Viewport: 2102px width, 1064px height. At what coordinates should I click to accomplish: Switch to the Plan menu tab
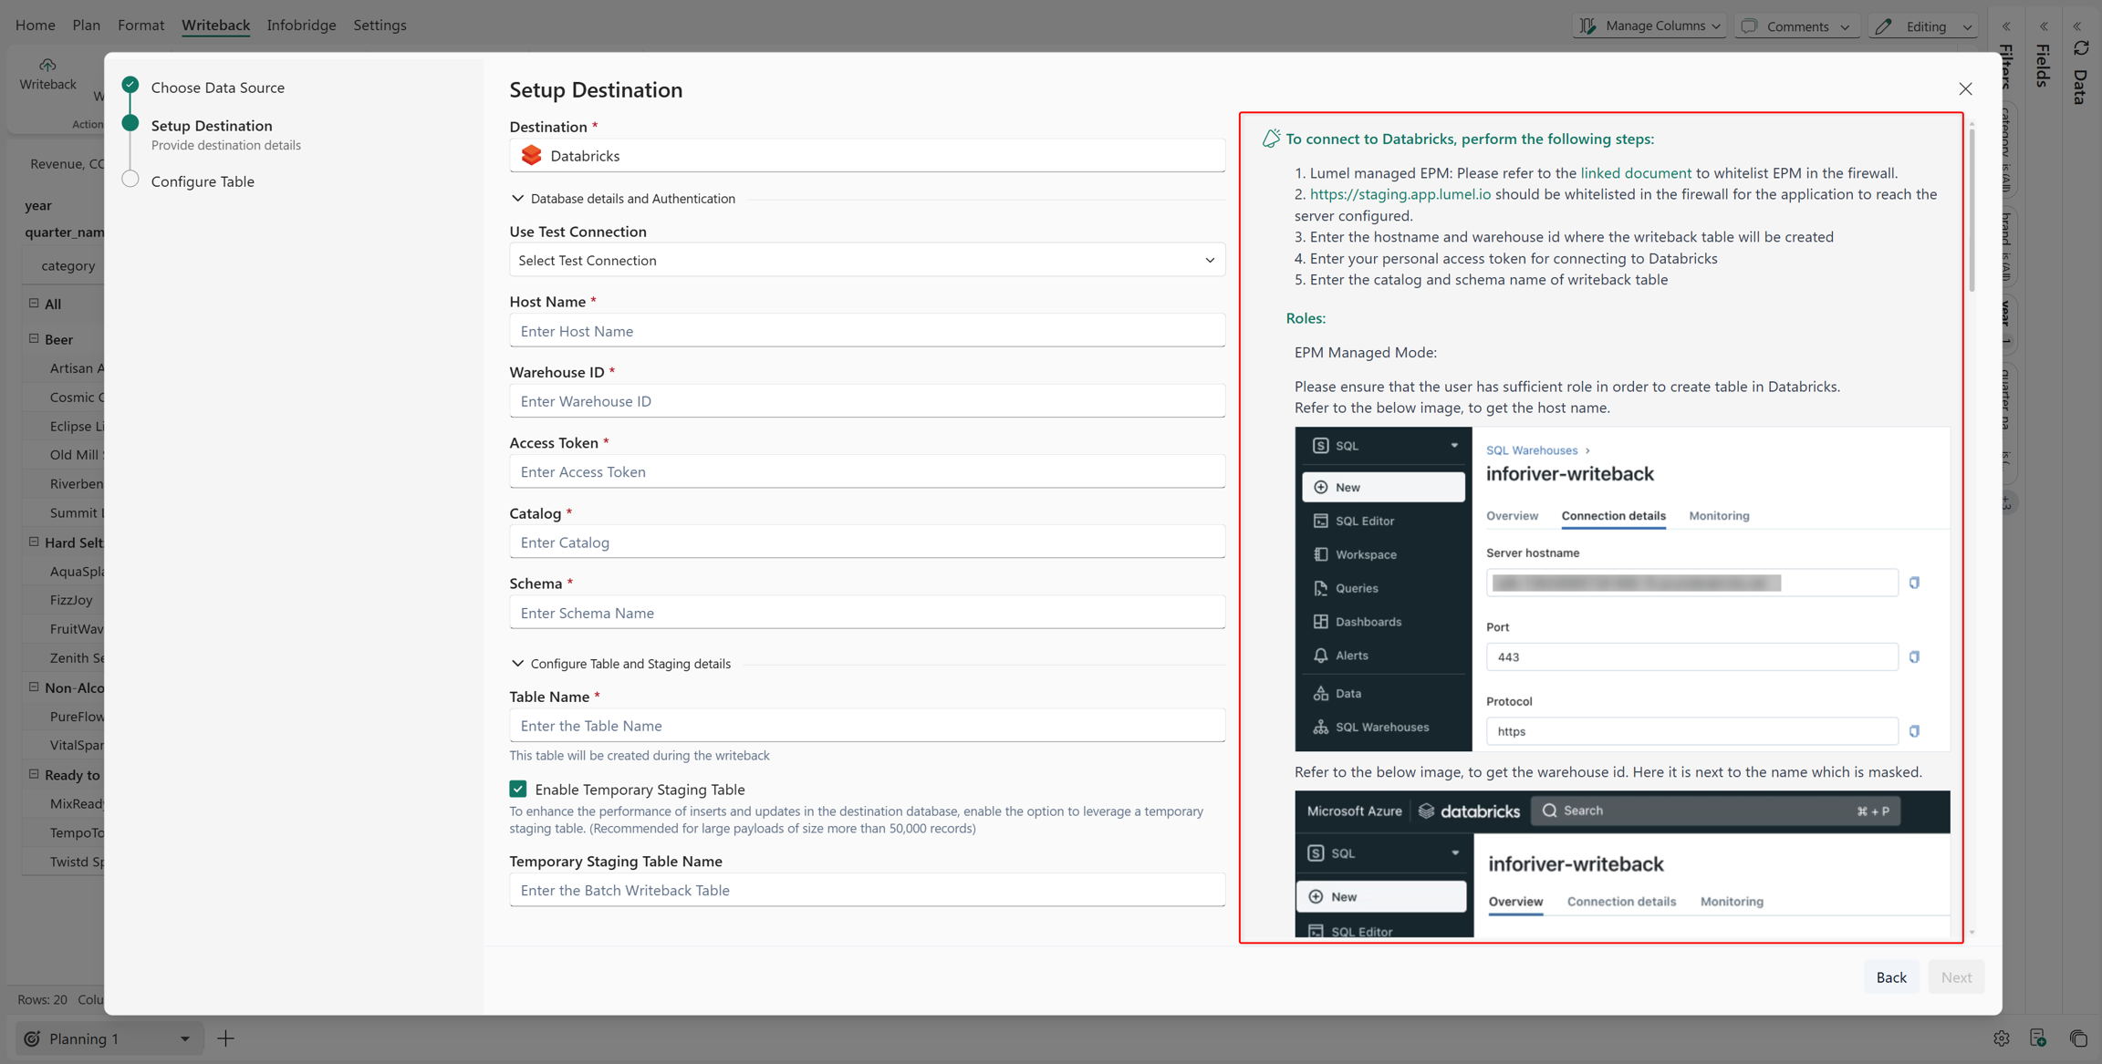coord(86,25)
